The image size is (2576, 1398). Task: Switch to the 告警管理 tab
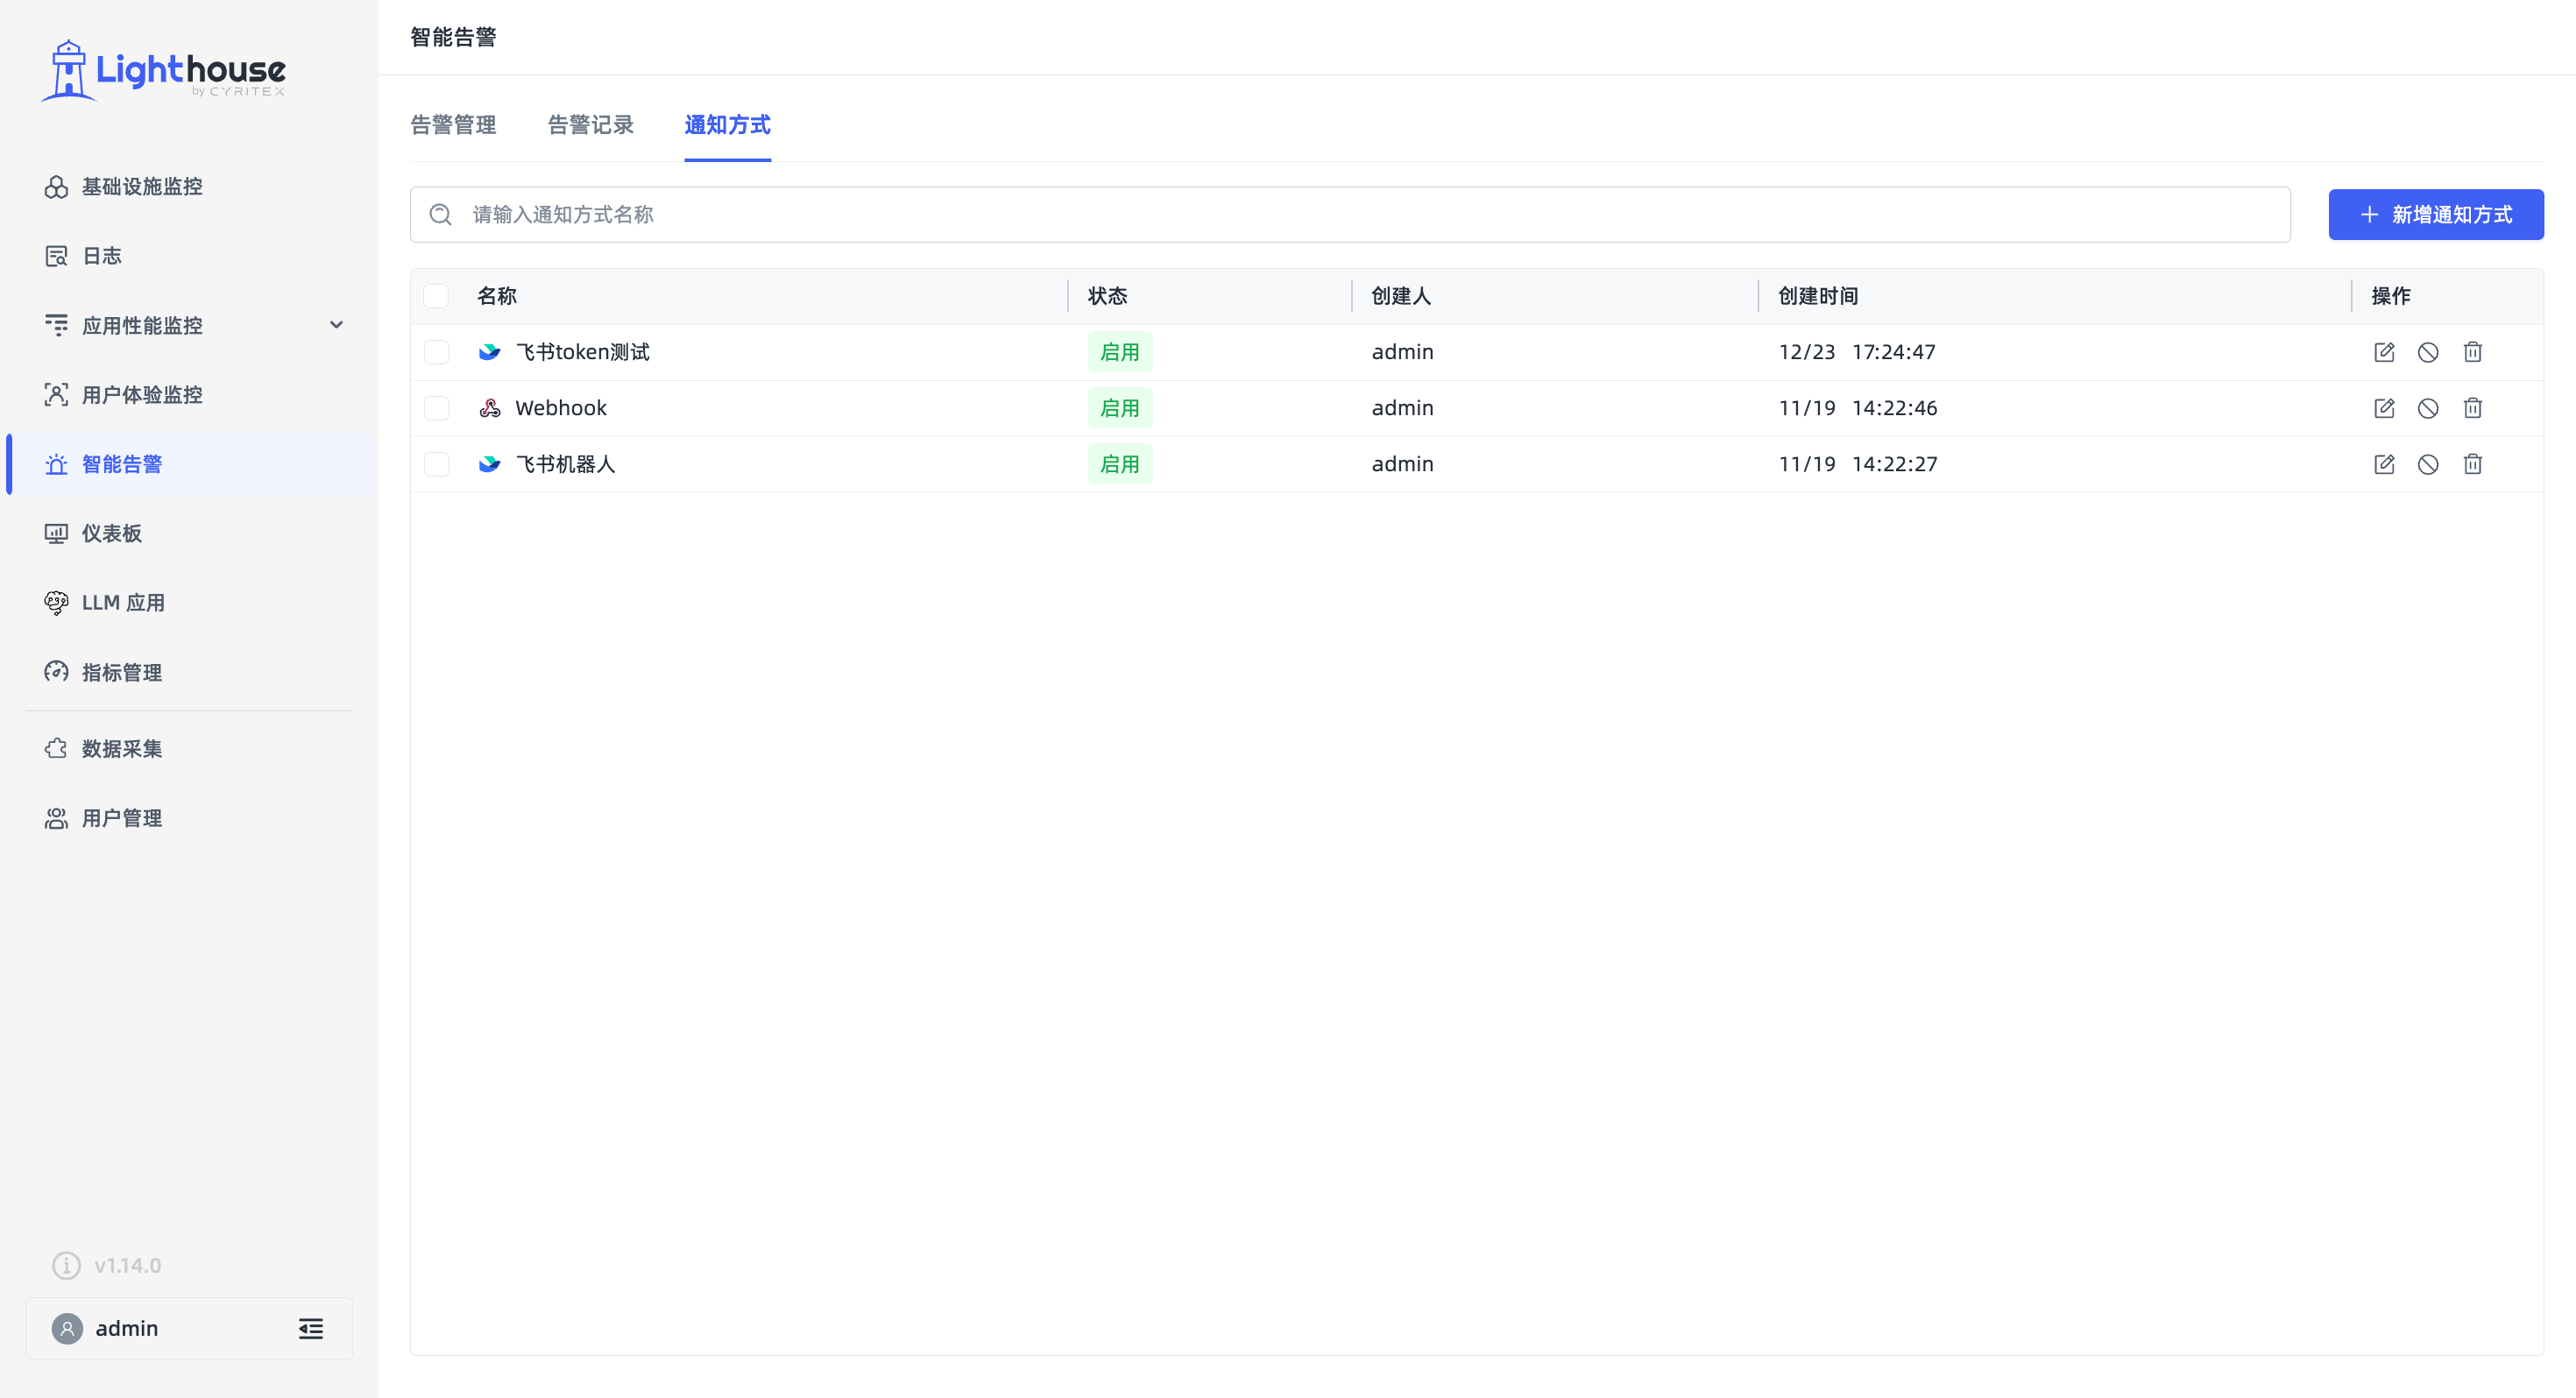click(x=453, y=125)
